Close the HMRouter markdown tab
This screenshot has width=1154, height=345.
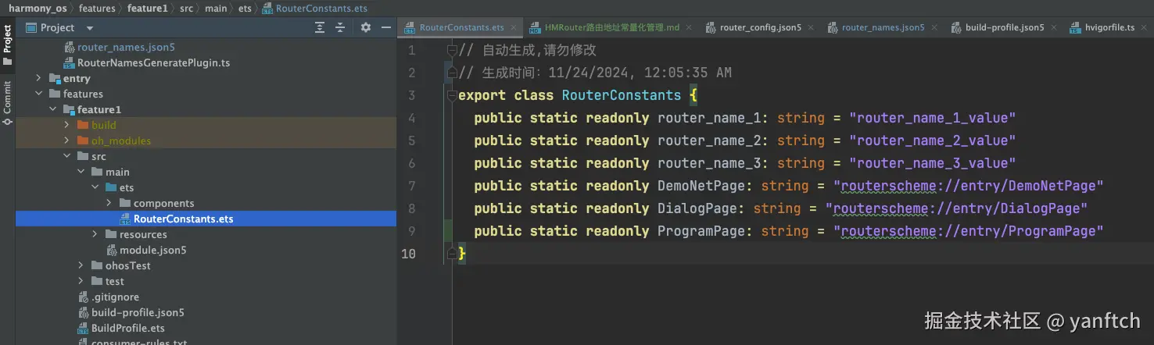[689, 27]
